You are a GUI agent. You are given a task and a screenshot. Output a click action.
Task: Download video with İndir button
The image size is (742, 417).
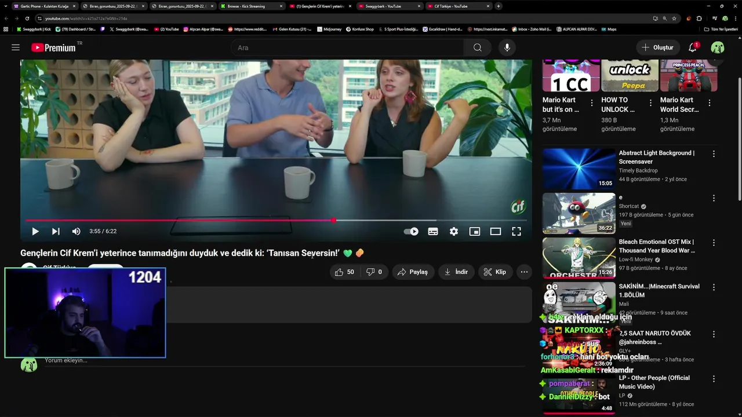click(456, 272)
